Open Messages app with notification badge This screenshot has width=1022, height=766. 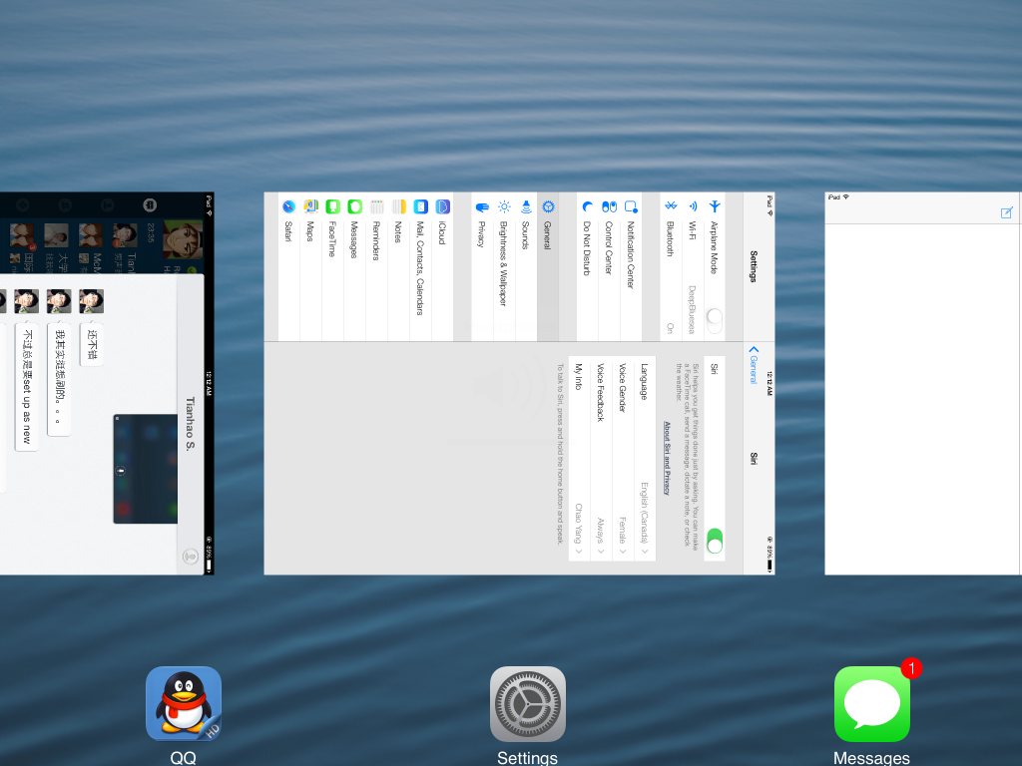[x=871, y=703]
